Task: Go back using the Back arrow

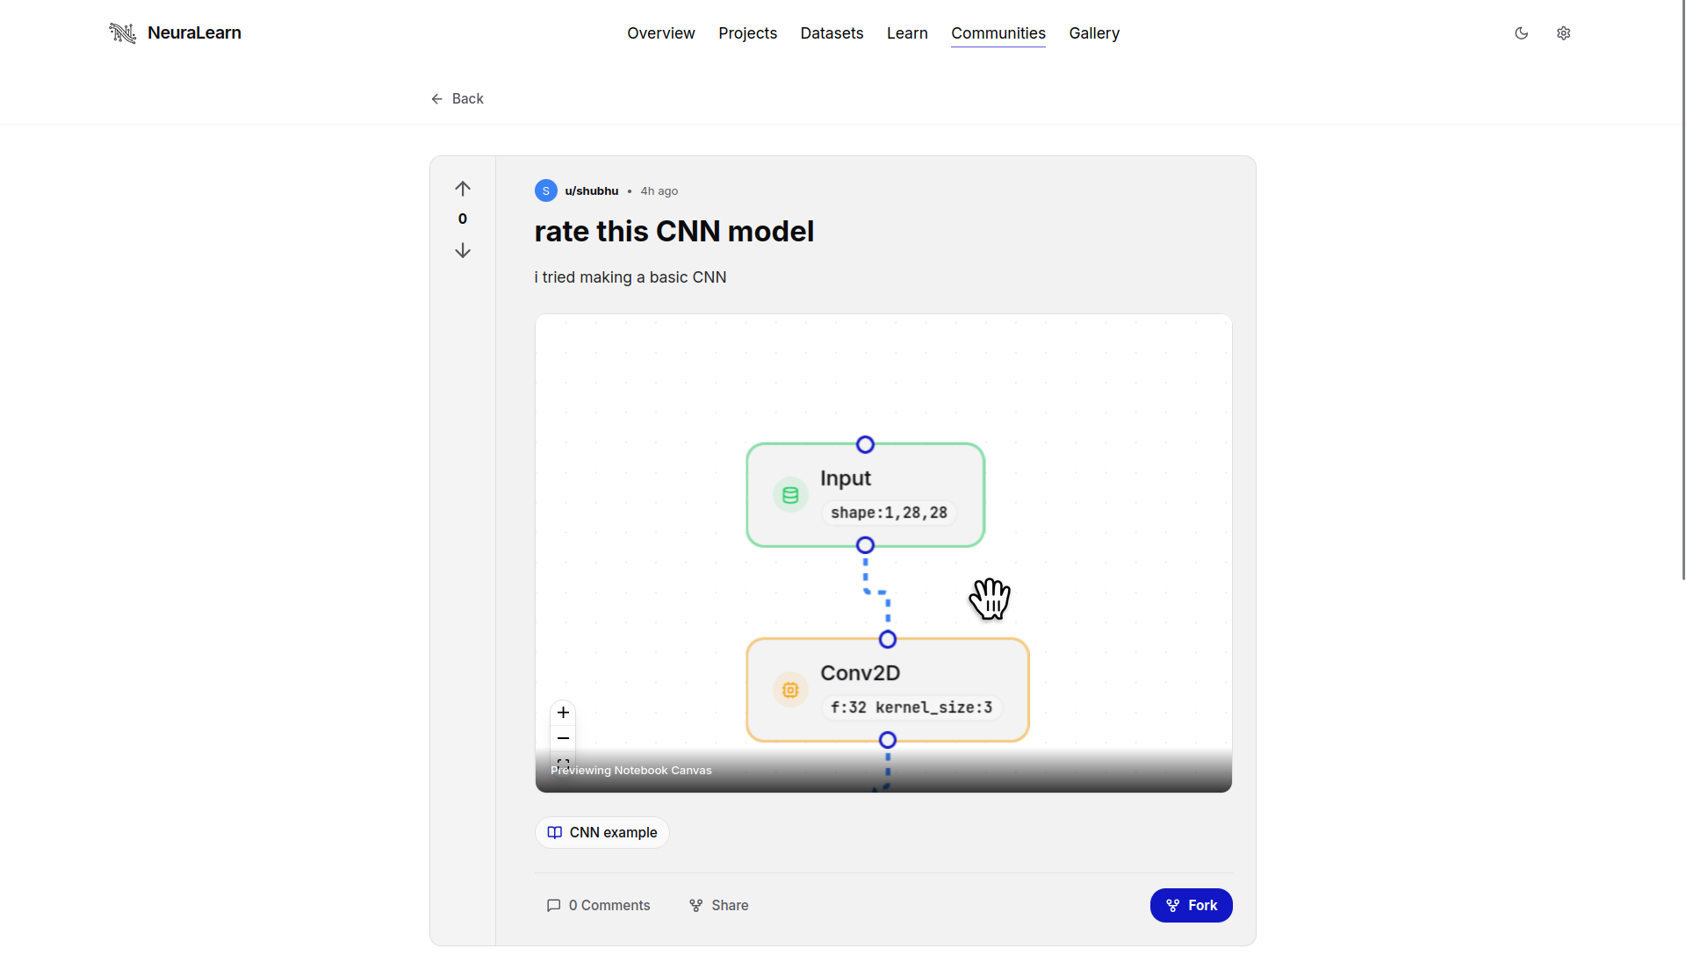Action: [437, 98]
